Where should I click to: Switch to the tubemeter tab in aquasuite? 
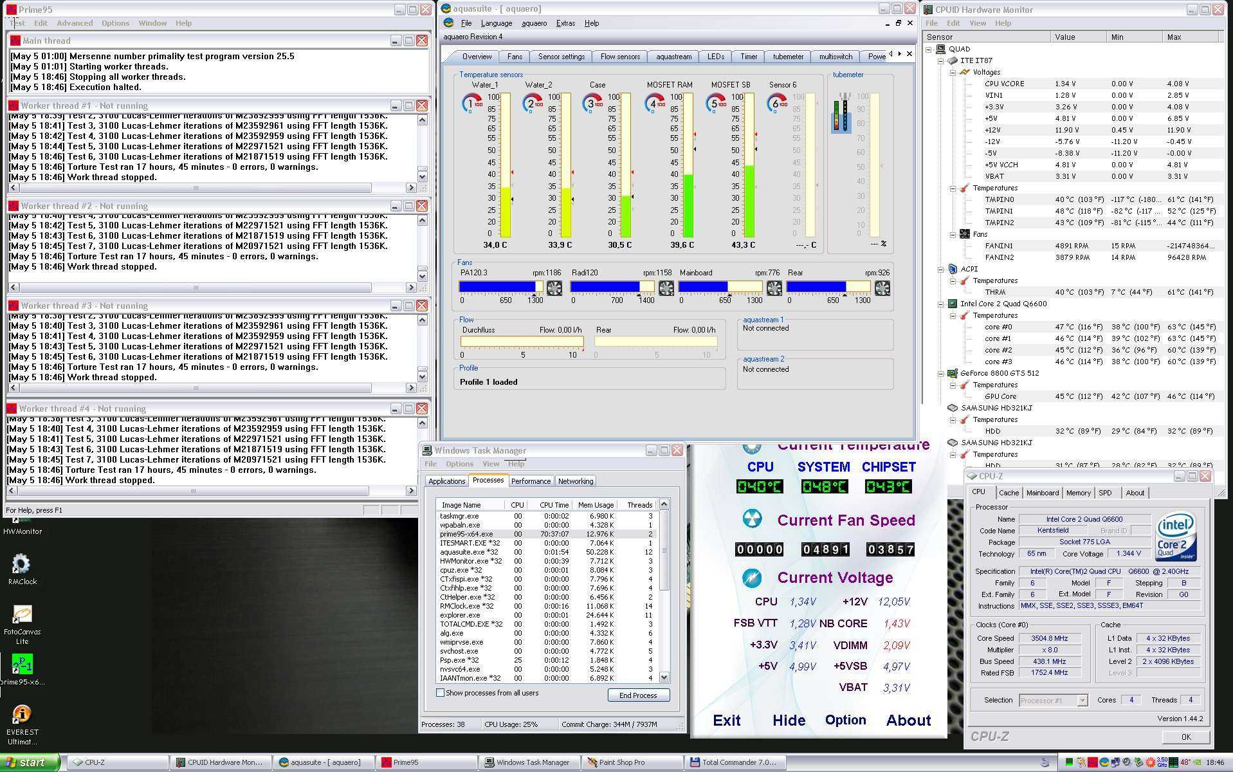click(788, 57)
